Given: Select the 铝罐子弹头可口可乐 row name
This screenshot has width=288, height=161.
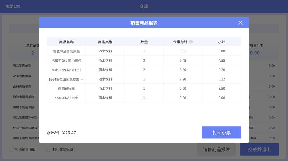Looking at the screenshot, I should (66, 61).
